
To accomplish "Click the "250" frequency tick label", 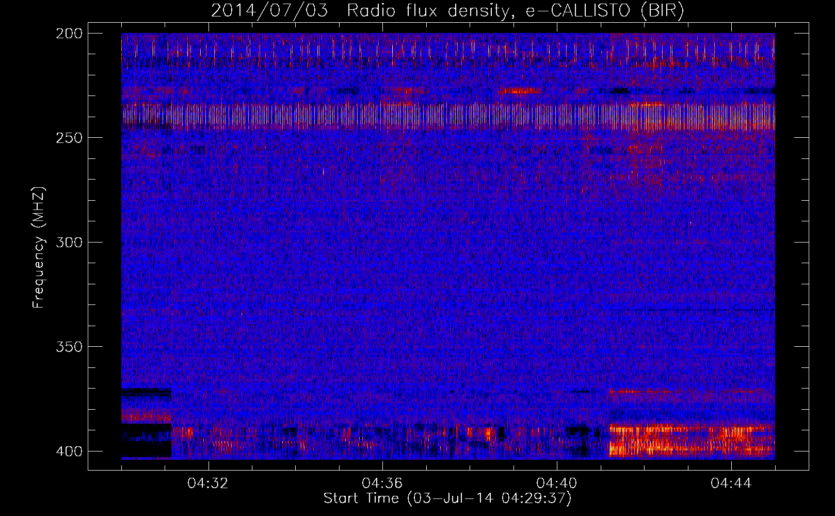I will tap(69, 138).
